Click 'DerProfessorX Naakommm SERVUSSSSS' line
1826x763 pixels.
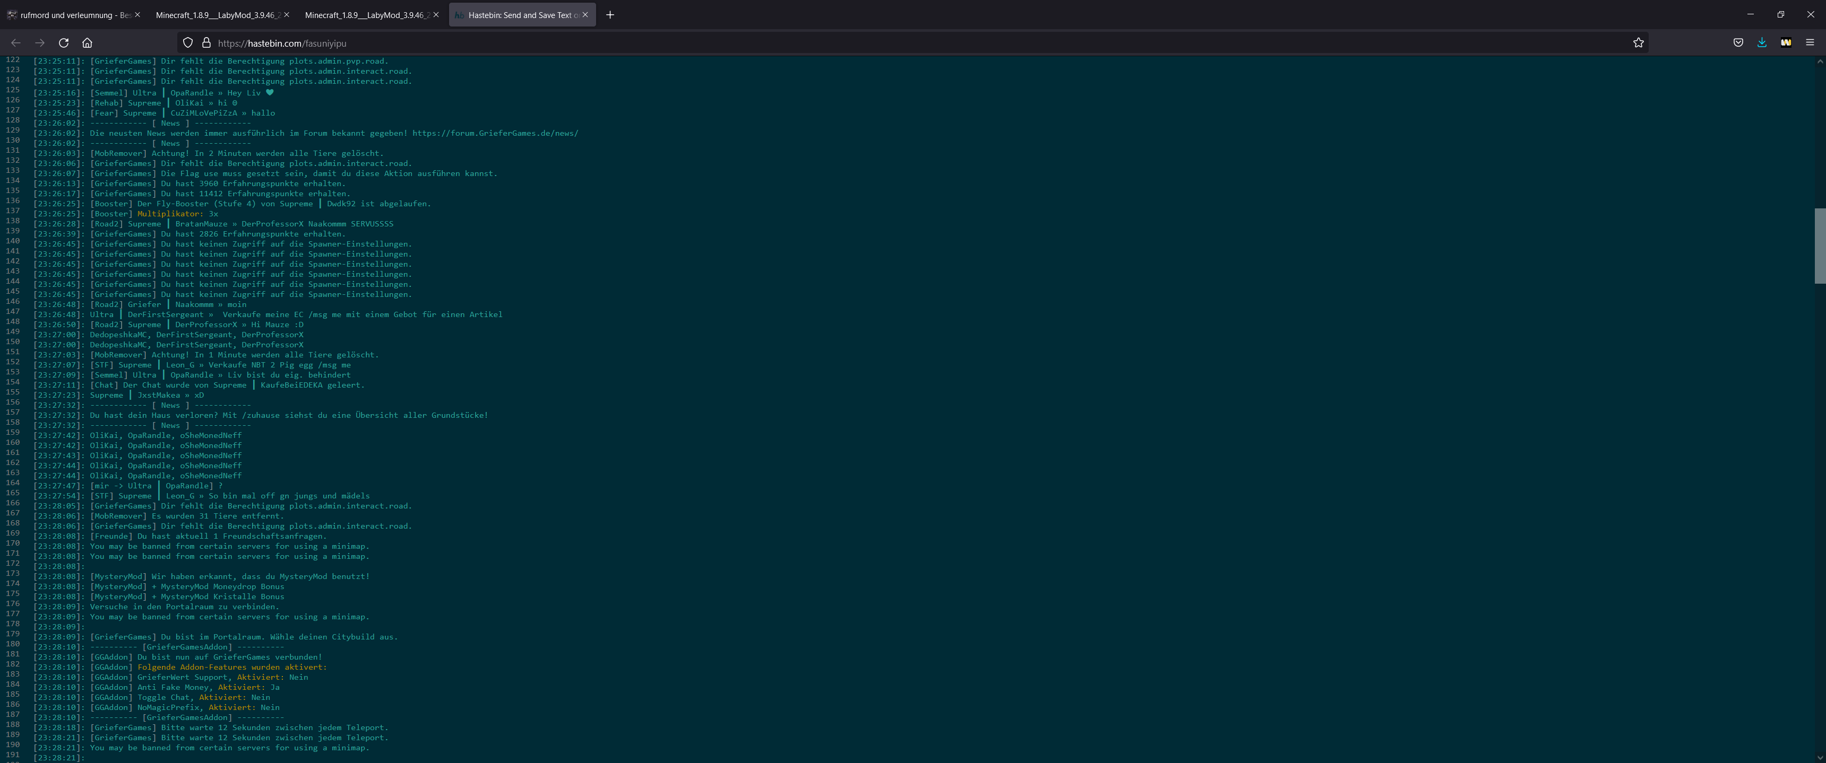click(213, 224)
